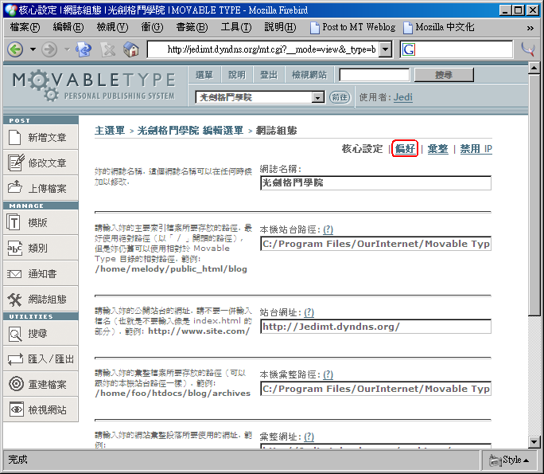Click the 通知書 envelope icon

(x=14, y=274)
